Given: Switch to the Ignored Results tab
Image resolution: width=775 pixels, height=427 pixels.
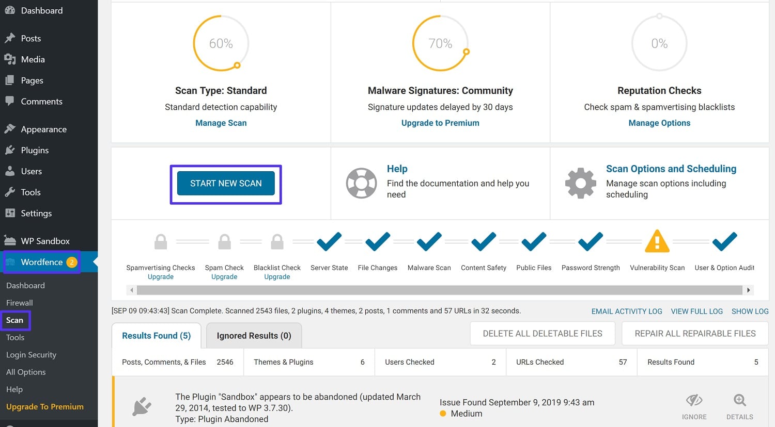Looking at the screenshot, I should 254,335.
